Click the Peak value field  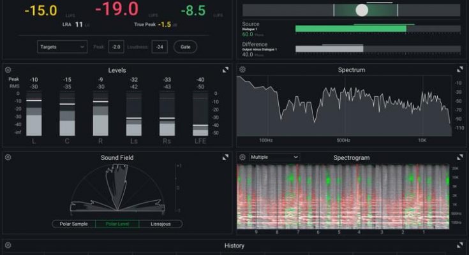(115, 47)
